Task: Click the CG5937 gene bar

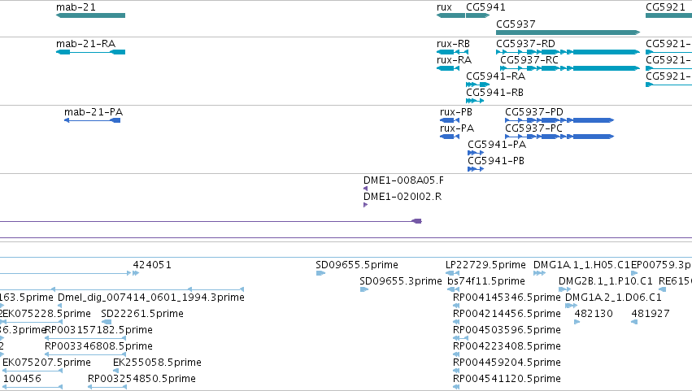Action: [568, 33]
